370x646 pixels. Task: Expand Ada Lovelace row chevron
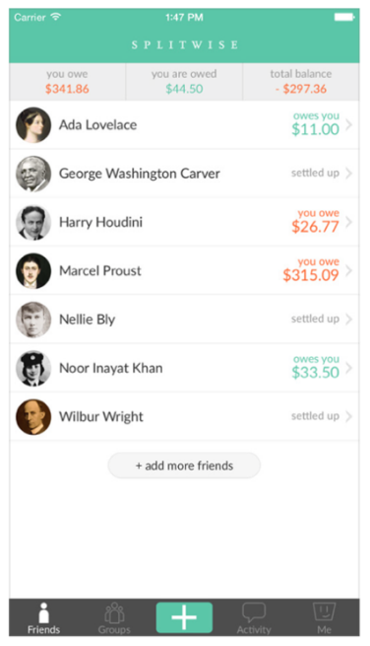[349, 125]
